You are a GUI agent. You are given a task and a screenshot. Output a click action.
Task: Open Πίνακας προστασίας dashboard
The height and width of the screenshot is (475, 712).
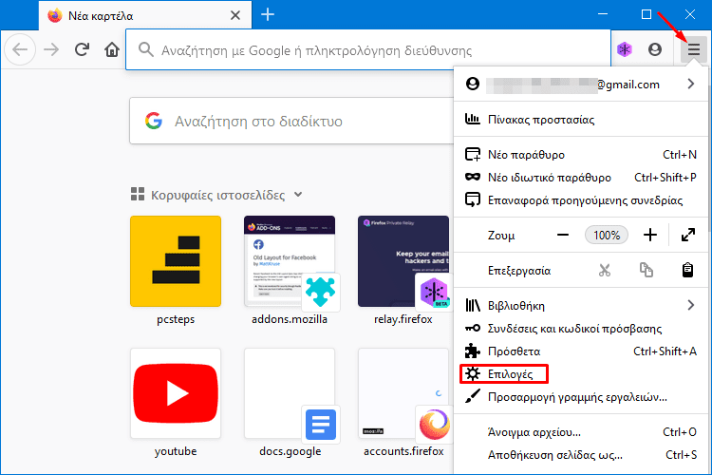click(581, 119)
